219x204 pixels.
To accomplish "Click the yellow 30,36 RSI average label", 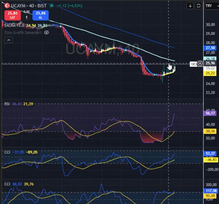I will coord(210,131).
